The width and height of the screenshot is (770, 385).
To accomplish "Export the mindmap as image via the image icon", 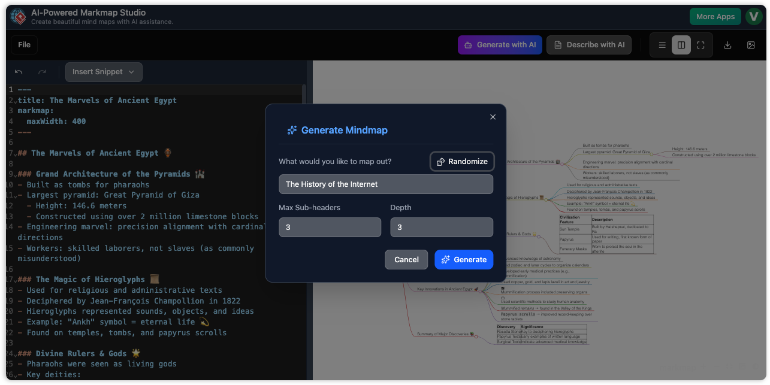I will tap(751, 44).
